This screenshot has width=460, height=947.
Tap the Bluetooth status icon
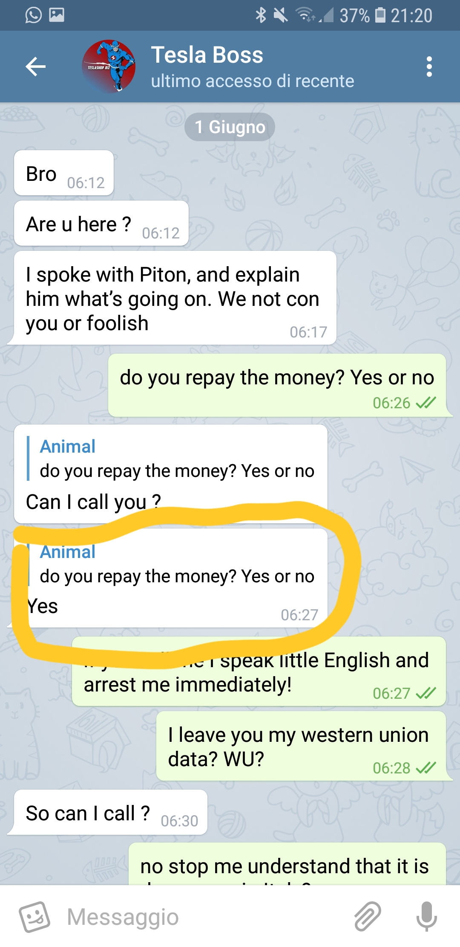click(x=261, y=15)
